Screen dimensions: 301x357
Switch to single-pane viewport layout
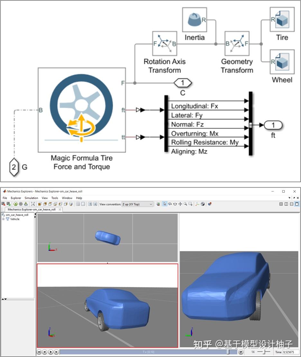coord(297,204)
